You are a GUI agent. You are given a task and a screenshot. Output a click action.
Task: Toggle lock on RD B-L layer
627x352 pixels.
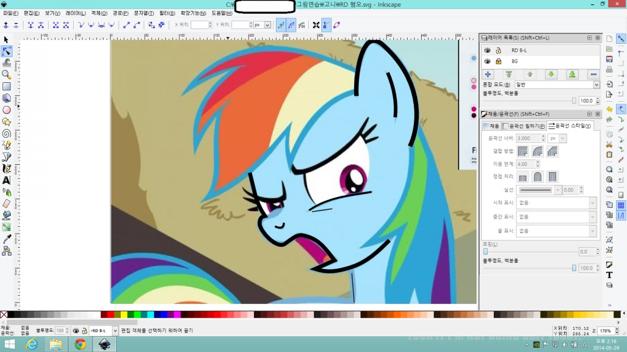[498, 51]
